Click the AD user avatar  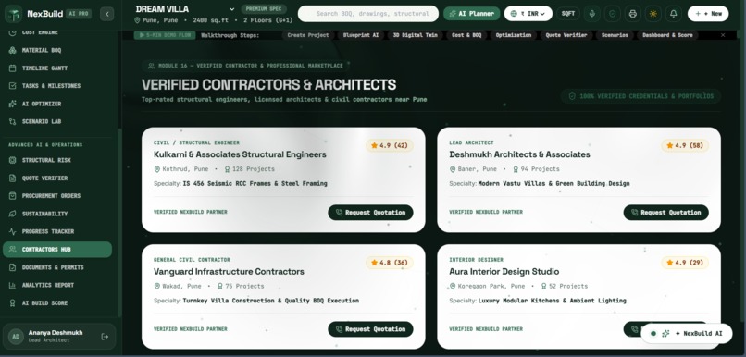16,337
